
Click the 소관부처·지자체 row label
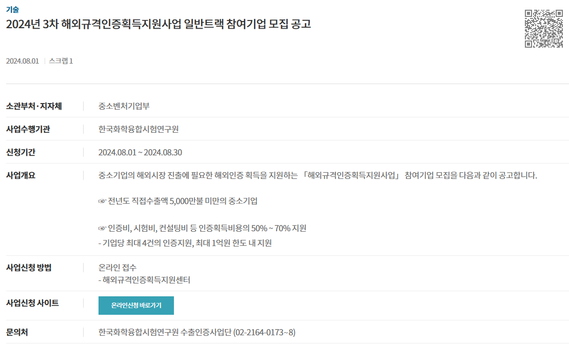pos(34,106)
